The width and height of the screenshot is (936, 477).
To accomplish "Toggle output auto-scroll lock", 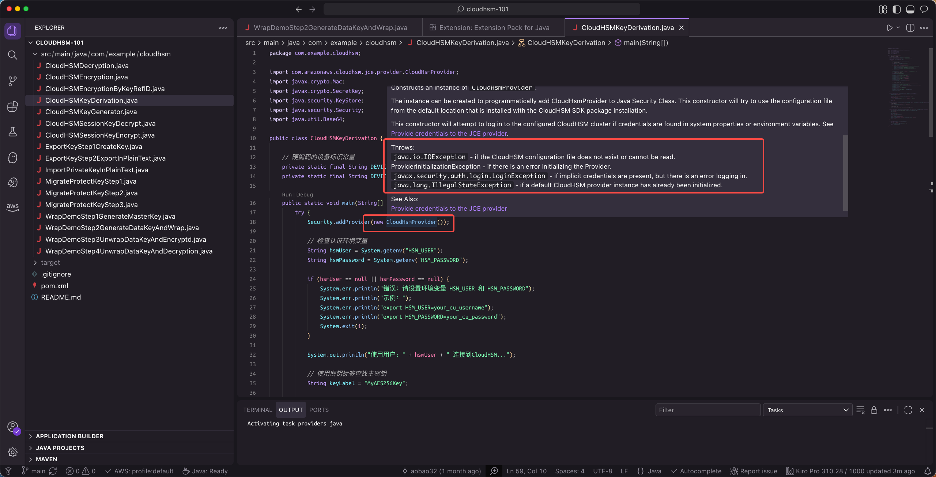I will point(874,410).
